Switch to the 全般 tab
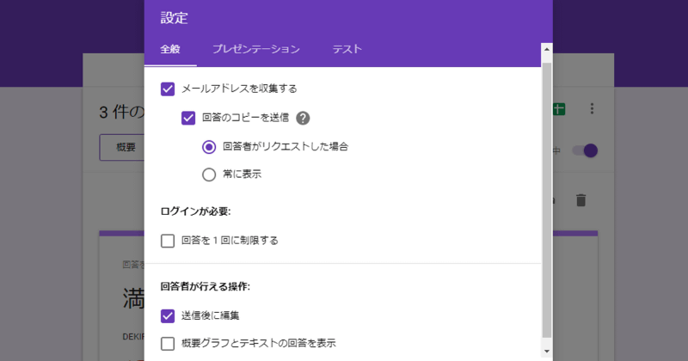 tap(170, 50)
